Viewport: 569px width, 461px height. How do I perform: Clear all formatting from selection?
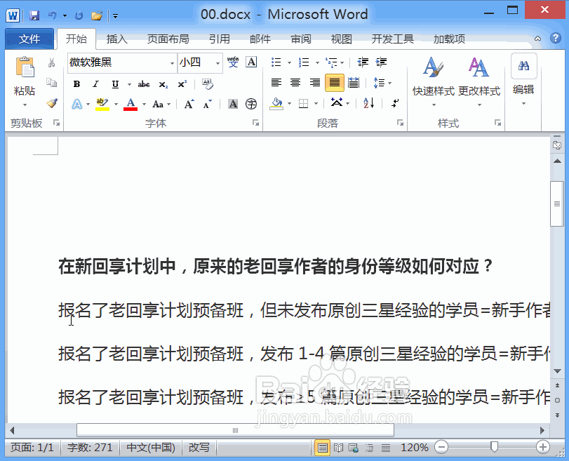click(x=206, y=84)
